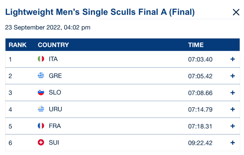The height and width of the screenshot is (155, 244).
Task: Select the ITA country label
Action: pos(53,59)
